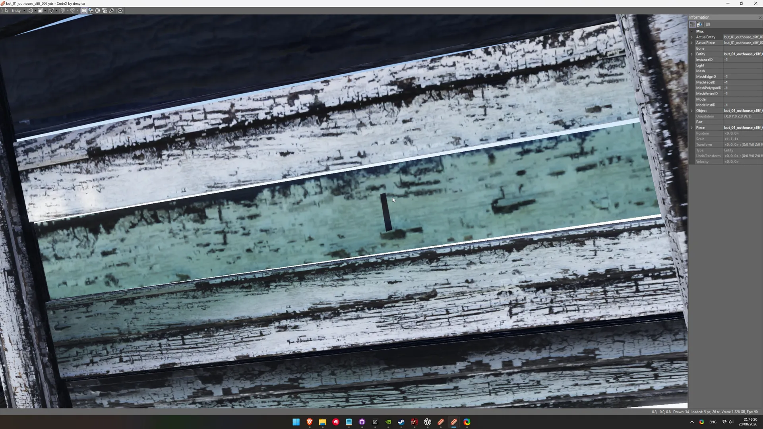Toggle categorized view in Information panel
Image resolution: width=763 pixels, height=429 pixels.
[692, 25]
